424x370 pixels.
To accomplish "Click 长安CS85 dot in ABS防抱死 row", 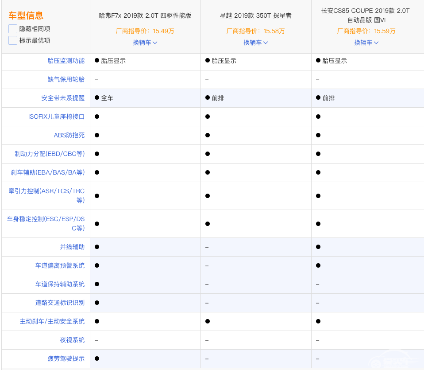I will point(318,135).
